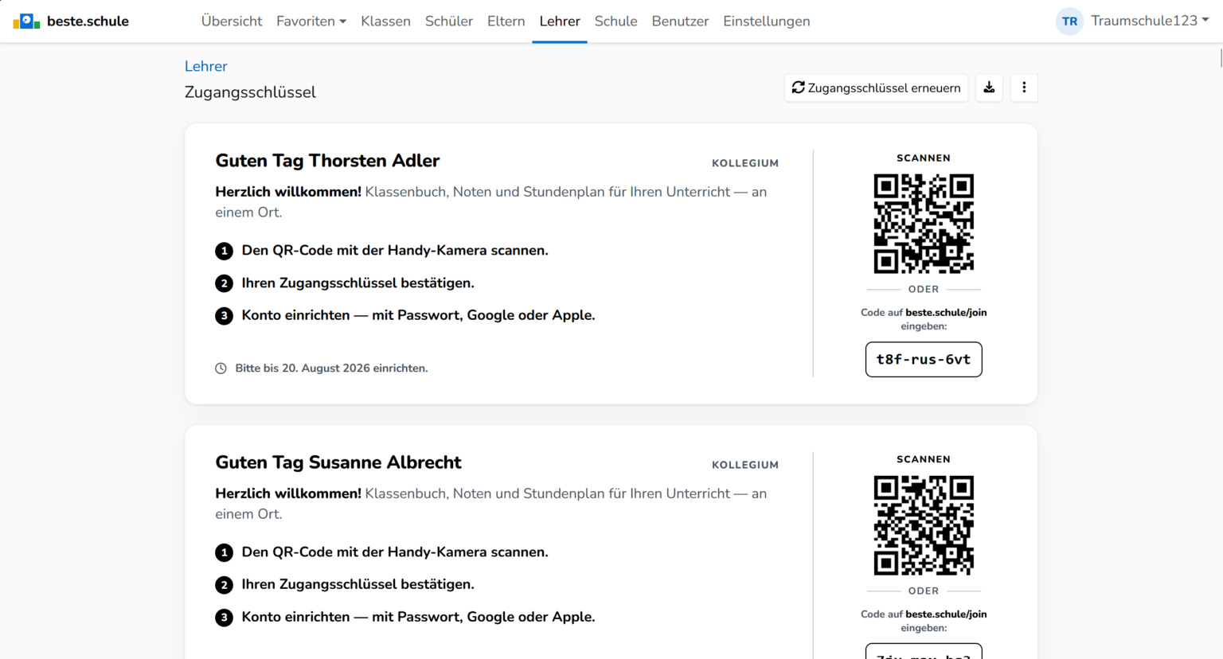Open the Schule section
The height and width of the screenshot is (659, 1223).
click(616, 21)
